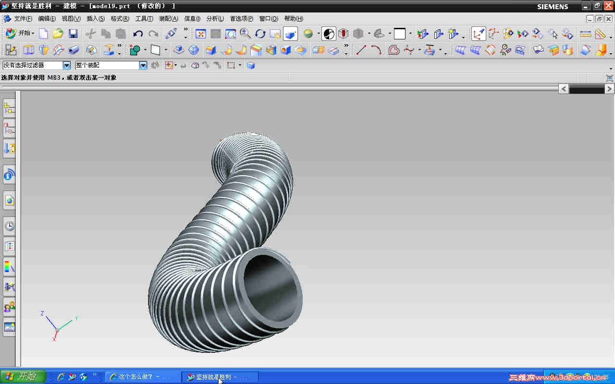Click the New file icon
Viewport: 615px width, 384px height.
44,34
